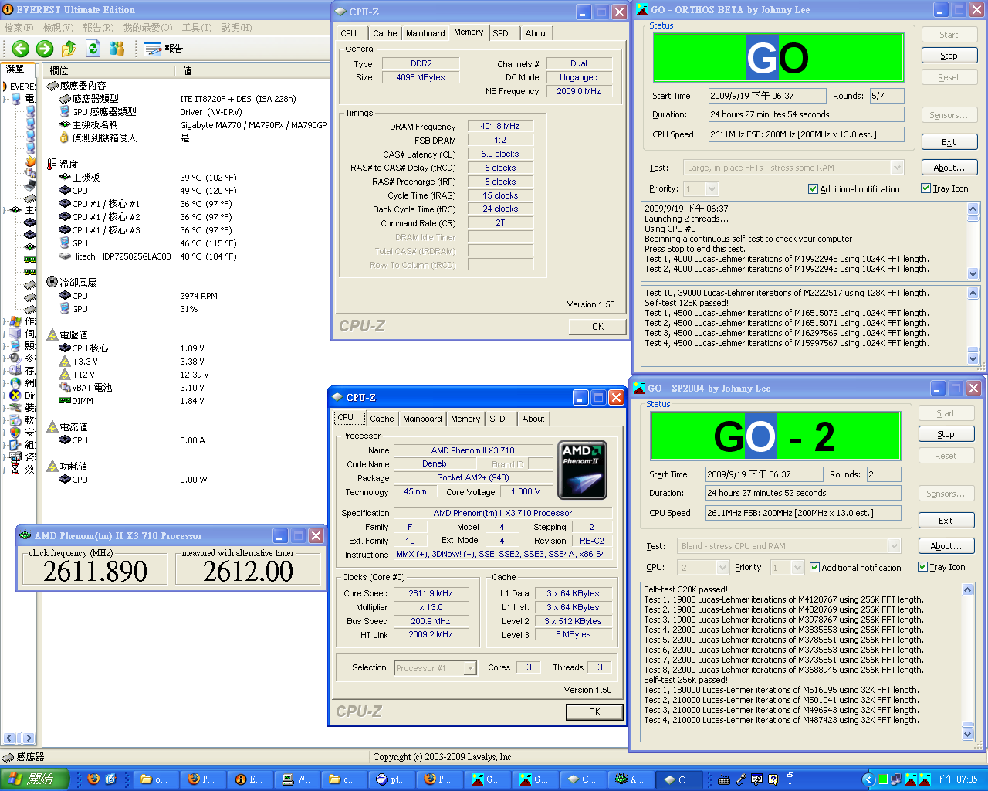The image size is (988, 791).
Task: Click the 2974 RPM CPU fan value
Action: click(198, 296)
